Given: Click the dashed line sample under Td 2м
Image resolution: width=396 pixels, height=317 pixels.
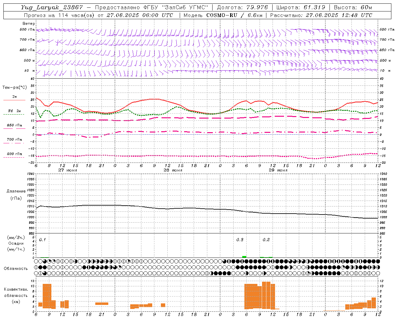Looking at the screenshot, I should click(14, 115).
